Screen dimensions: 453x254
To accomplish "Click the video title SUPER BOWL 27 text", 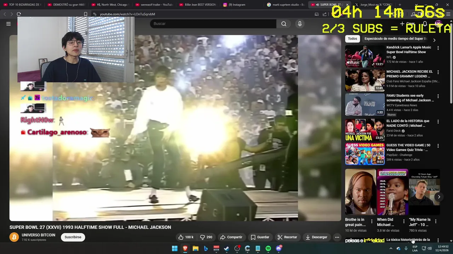I will pyautogui.click(x=90, y=227).
